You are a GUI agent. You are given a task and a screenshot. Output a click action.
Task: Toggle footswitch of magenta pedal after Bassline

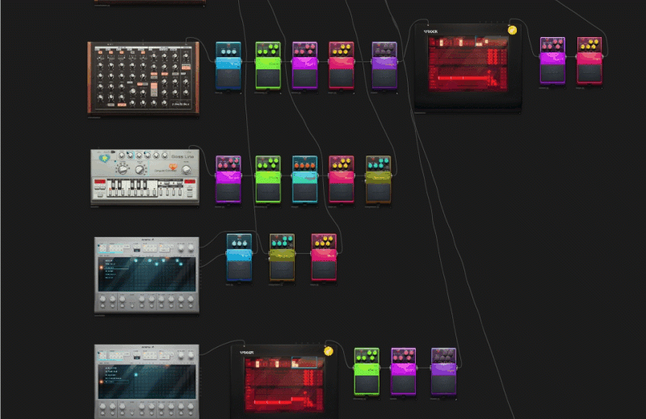tap(229, 192)
